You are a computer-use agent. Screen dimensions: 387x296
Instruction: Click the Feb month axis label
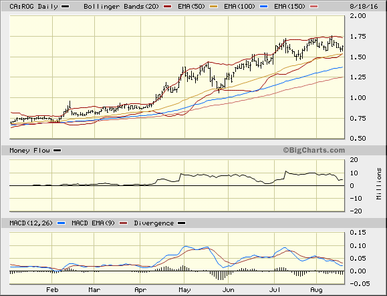coord(52,290)
